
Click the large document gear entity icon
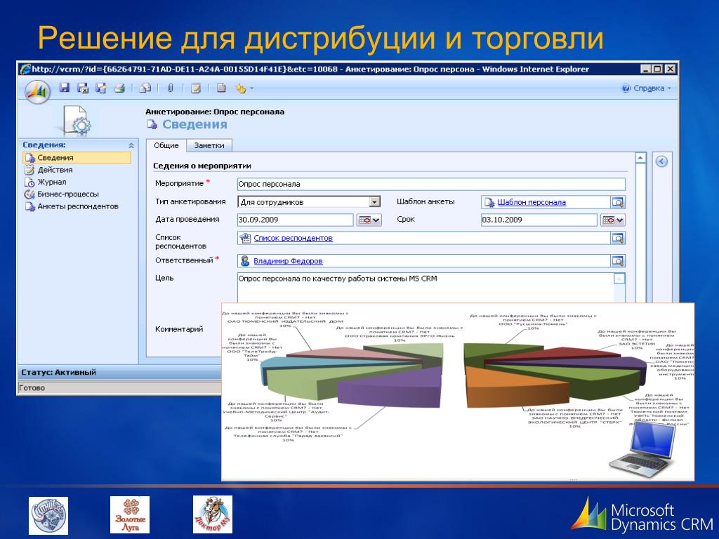tap(77, 120)
